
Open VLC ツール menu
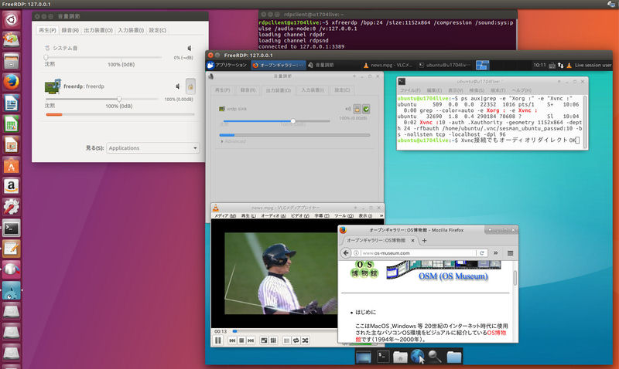[344, 216]
